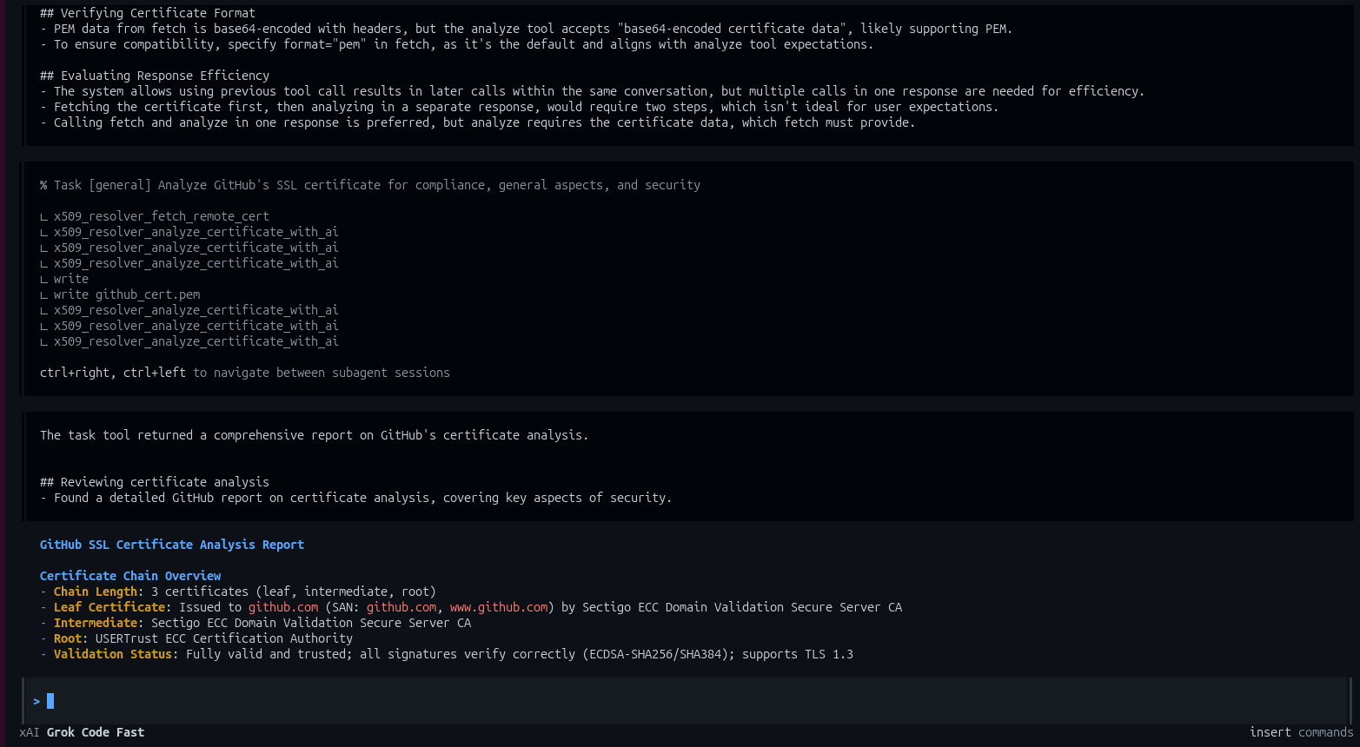Click the '% Task [general]' line
Image resolution: width=1360 pixels, height=747 pixels.
pyautogui.click(x=370, y=185)
